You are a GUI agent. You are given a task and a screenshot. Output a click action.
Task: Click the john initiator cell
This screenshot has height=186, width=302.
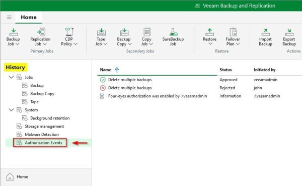point(258,88)
